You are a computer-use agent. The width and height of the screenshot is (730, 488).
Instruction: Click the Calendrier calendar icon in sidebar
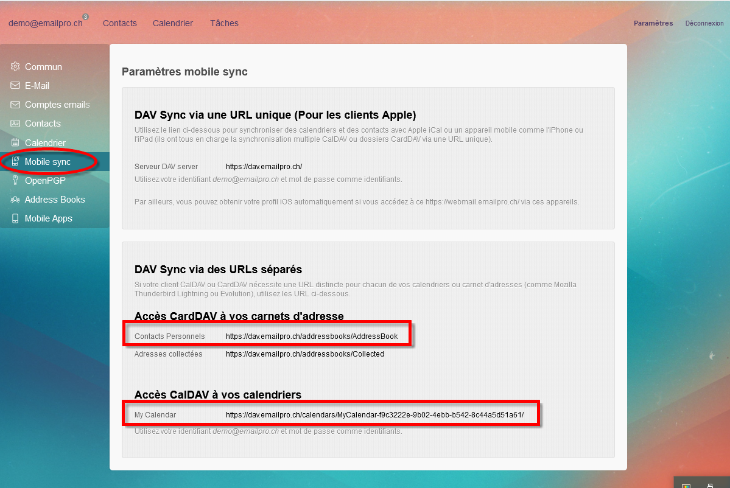click(x=15, y=143)
